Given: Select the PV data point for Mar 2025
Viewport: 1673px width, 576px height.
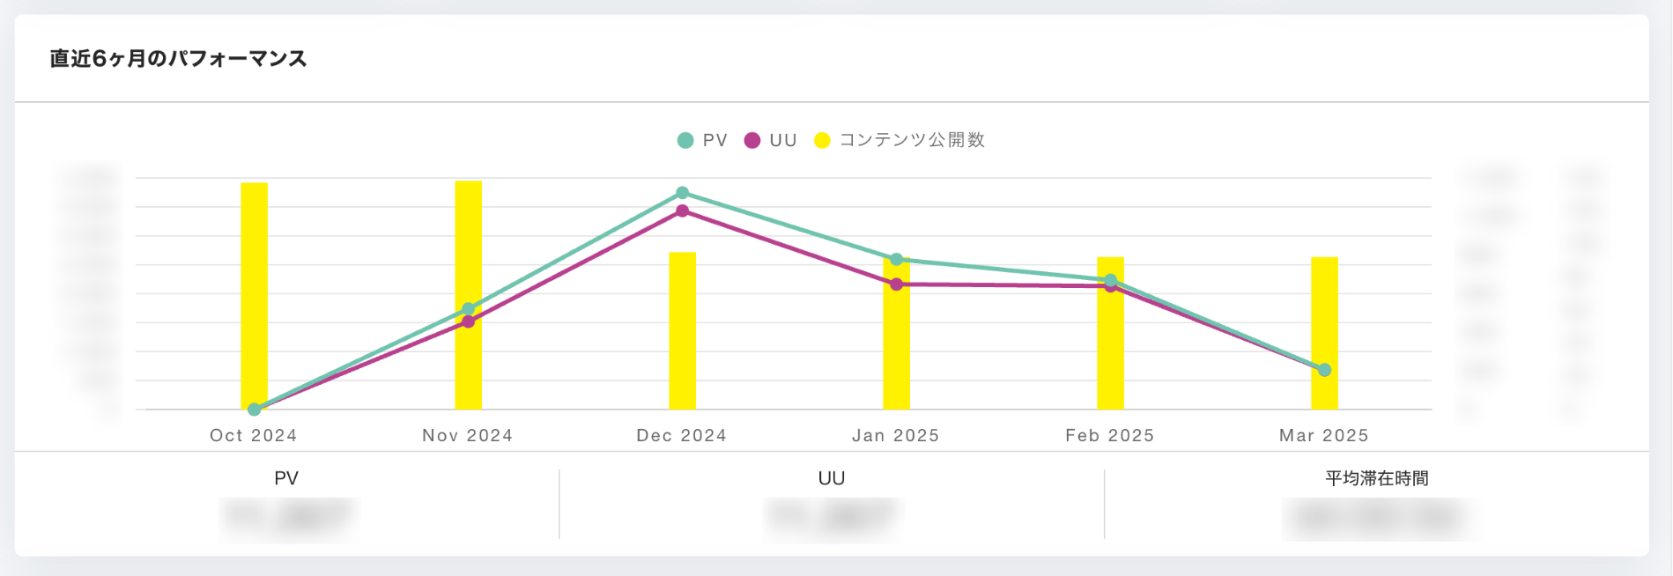Looking at the screenshot, I should pos(1325,370).
